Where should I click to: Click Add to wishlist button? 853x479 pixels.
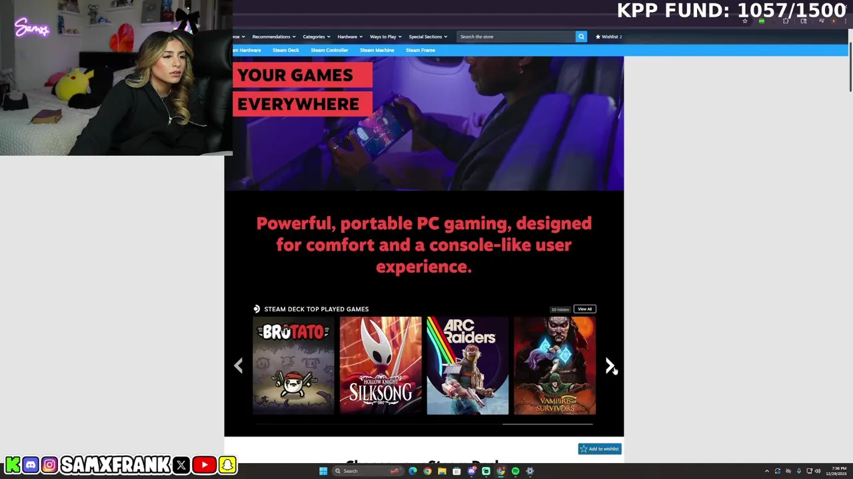pyautogui.click(x=600, y=449)
